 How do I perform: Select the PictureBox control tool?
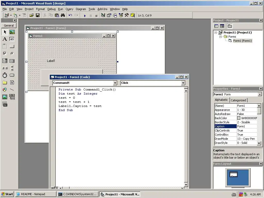[12, 32]
